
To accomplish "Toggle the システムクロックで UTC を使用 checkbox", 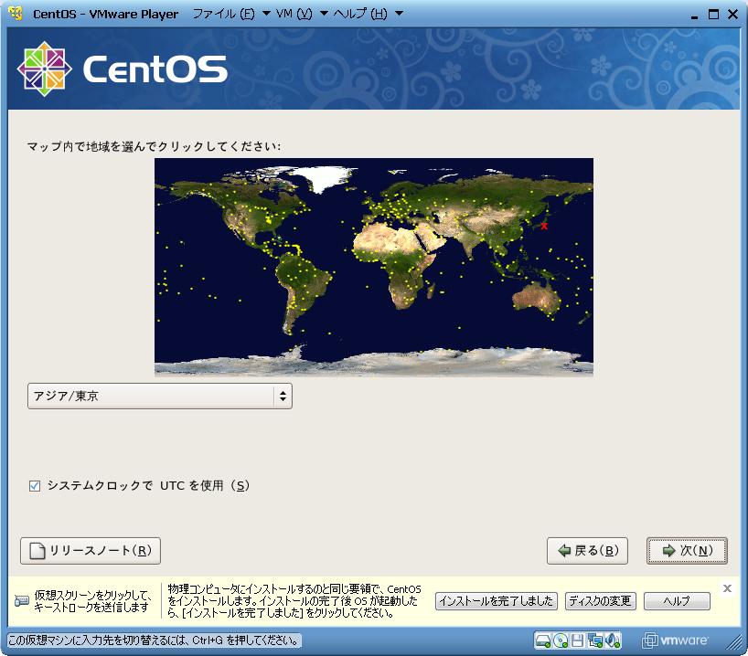I will 35,486.
